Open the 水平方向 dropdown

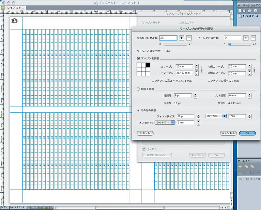[216, 116]
